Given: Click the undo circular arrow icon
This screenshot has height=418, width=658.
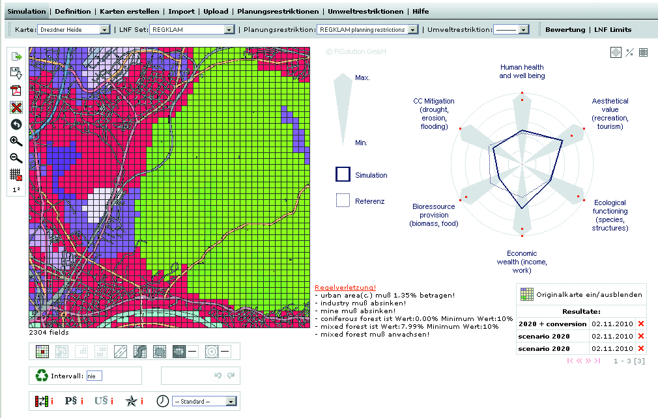Looking at the screenshot, I should (16, 124).
